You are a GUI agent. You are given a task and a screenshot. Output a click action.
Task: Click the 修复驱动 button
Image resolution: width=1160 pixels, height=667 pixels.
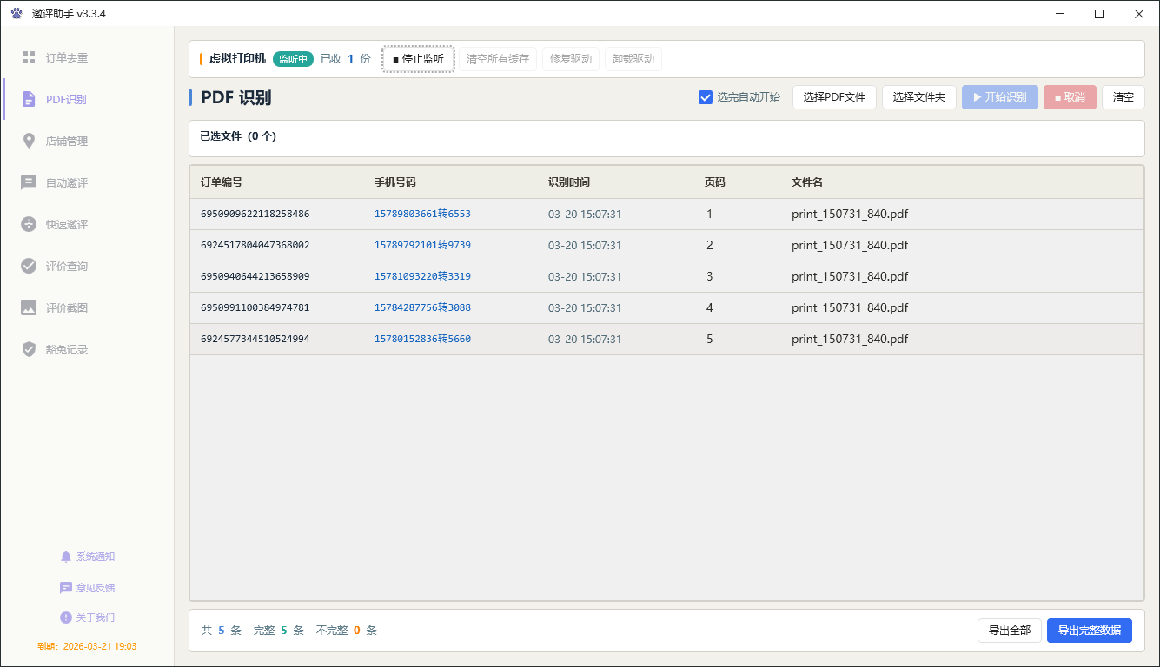coord(571,59)
